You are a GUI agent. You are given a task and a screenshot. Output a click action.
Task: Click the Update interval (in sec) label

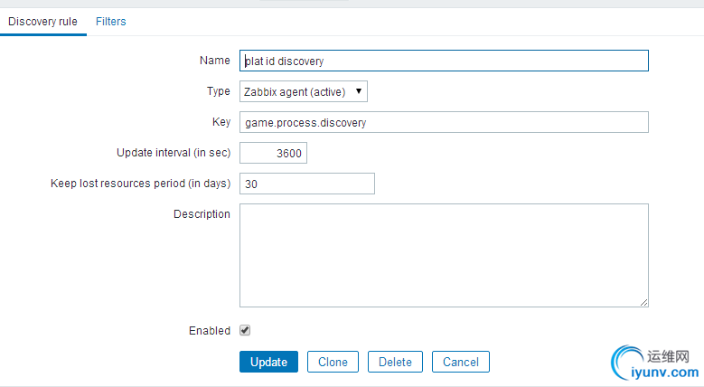174,153
